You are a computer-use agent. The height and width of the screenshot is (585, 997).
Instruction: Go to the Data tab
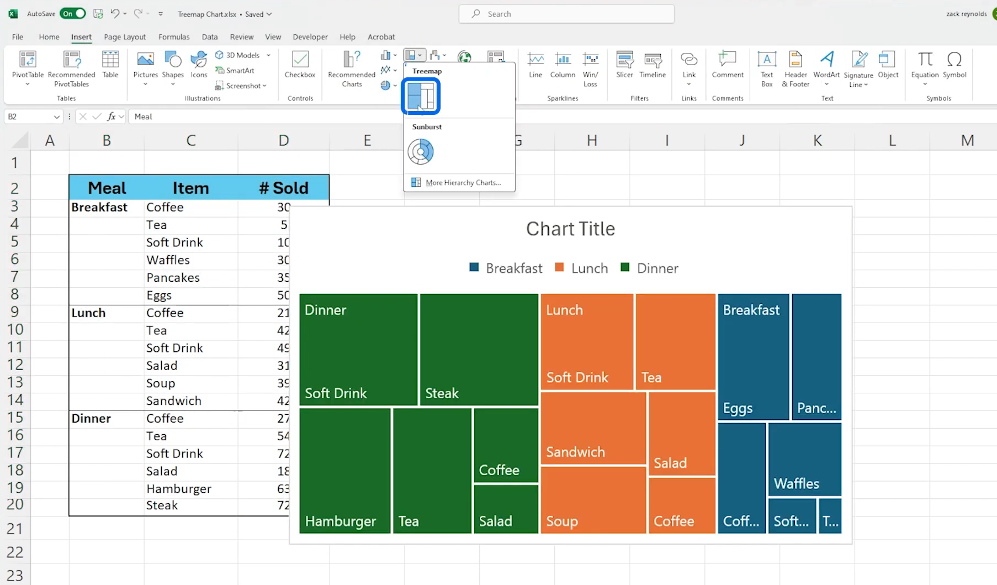coord(210,37)
